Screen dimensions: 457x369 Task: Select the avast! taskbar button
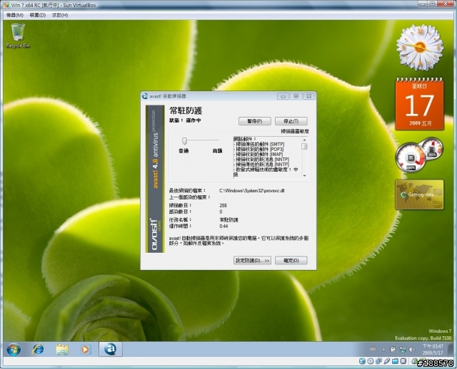(x=111, y=349)
